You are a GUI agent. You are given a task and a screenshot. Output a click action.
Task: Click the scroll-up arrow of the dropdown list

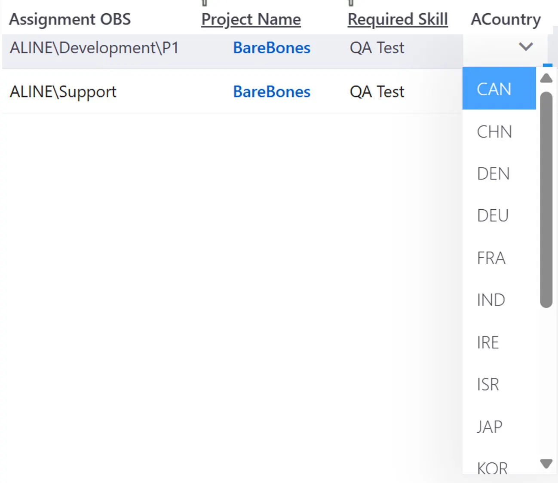tap(546, 78)
